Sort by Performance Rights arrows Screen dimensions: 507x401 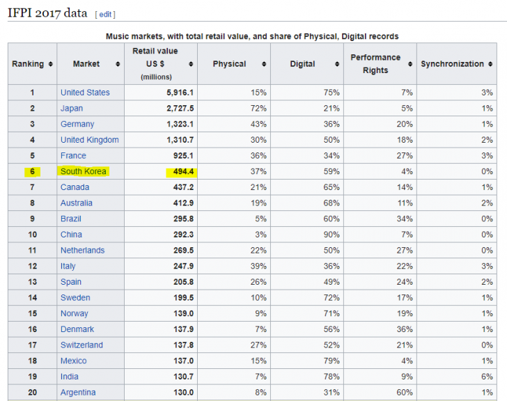410,64
